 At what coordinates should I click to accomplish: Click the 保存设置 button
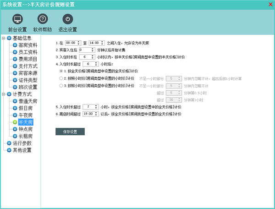(x=70, y=132)
